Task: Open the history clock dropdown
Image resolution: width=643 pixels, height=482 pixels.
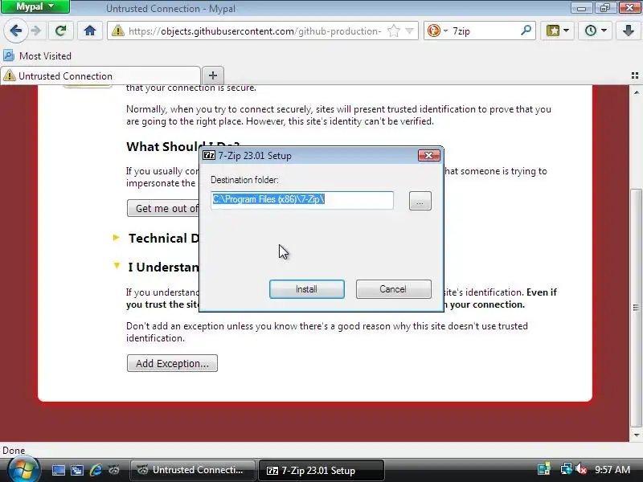Action: (x=595, y=31)
